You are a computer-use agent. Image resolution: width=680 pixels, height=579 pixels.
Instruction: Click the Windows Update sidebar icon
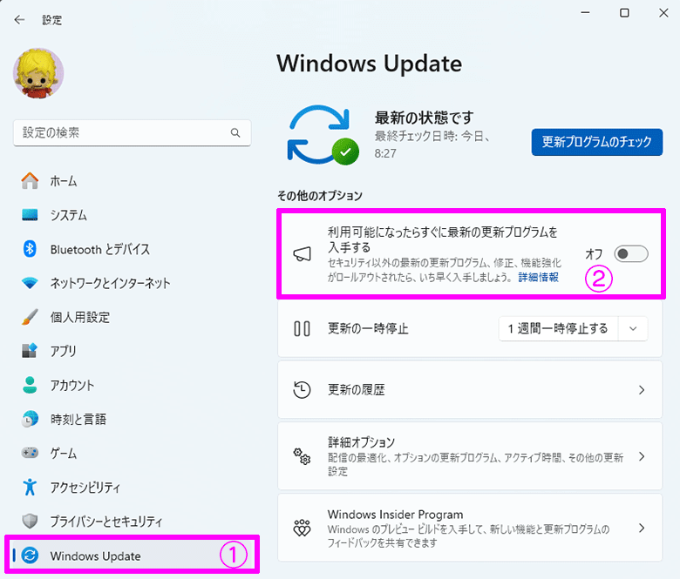[x=30, y=555]
